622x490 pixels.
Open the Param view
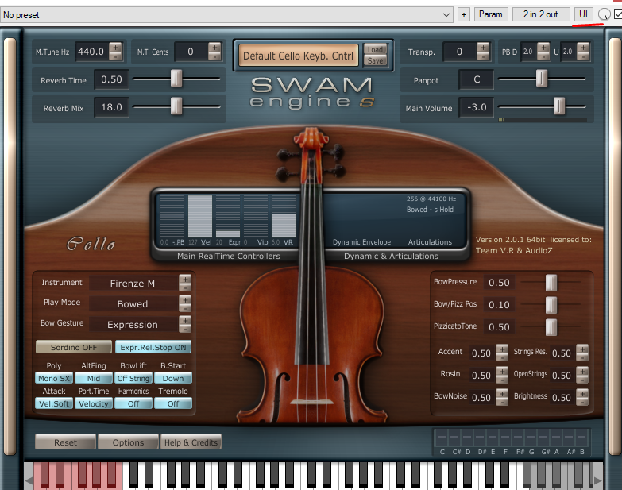[x=491, y=14]
